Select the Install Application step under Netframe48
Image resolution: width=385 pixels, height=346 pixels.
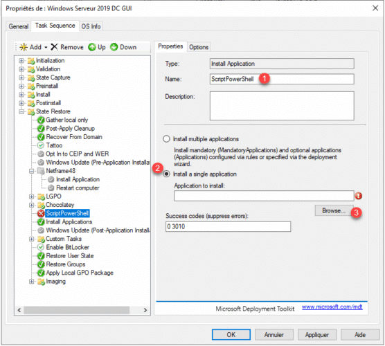[x=78, y=179]
